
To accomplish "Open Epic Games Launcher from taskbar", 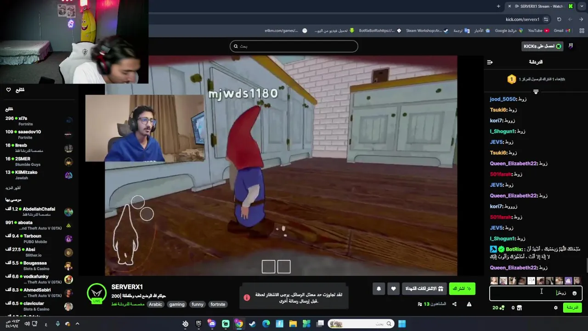I will [198, 324].
